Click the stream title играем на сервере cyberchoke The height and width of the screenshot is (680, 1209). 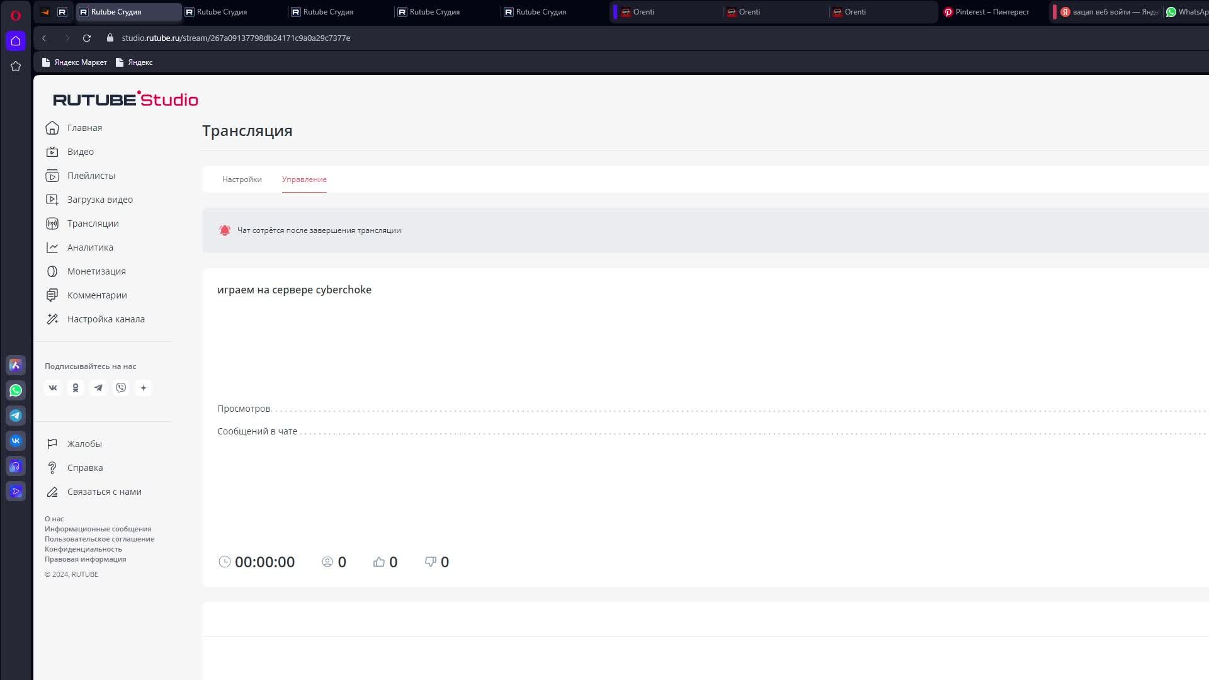point(294,290)
